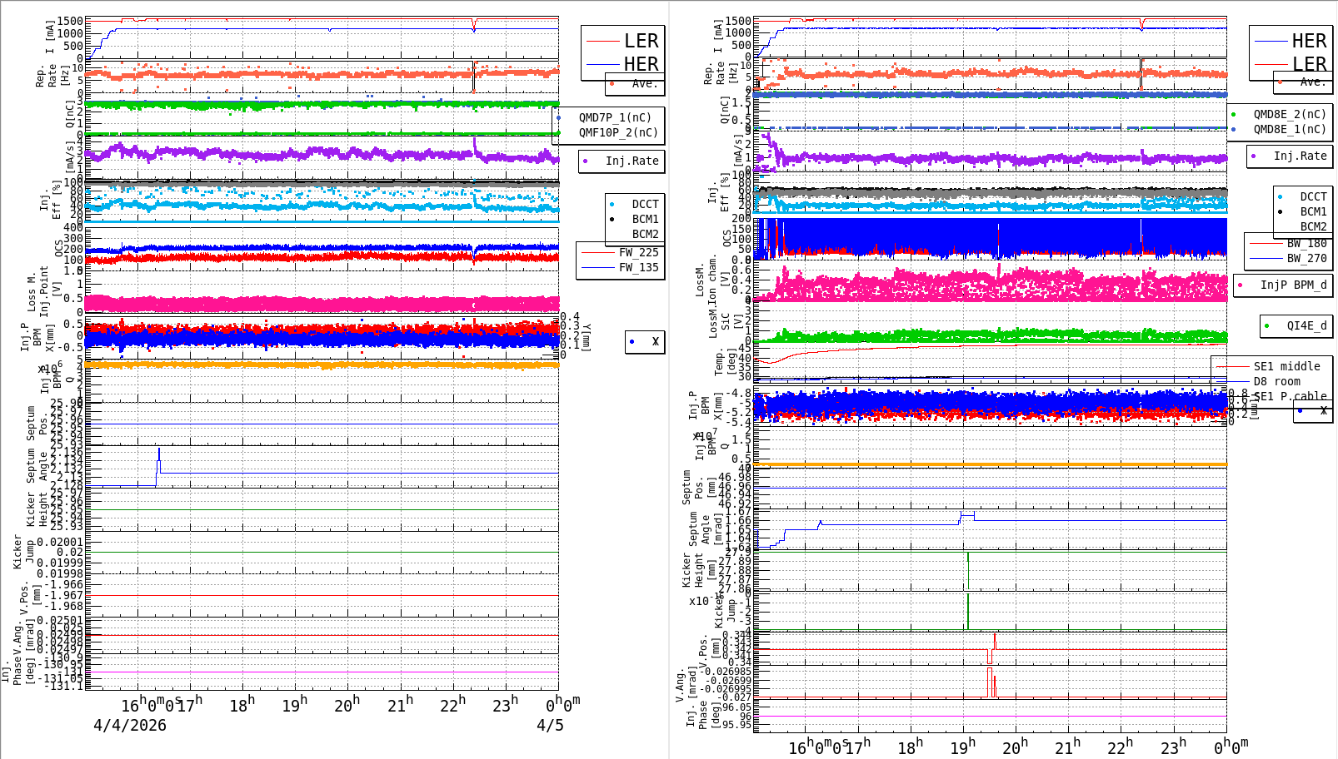Click the 18h time tick in left plot
The height and width of the screenshot is (759, 1338).
click(242, 705)
